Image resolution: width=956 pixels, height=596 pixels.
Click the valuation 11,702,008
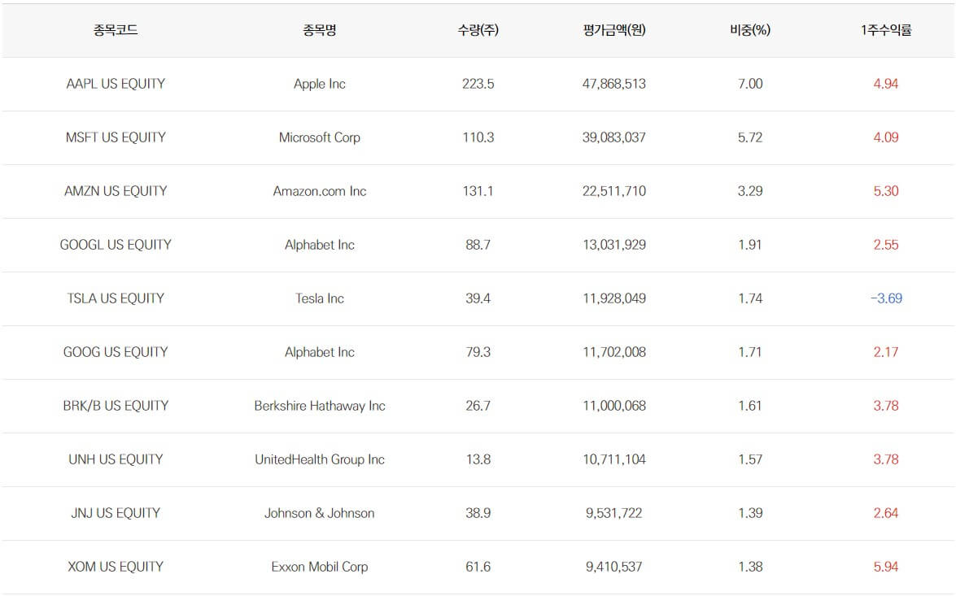pyautogui.click(x=614, y=351)
